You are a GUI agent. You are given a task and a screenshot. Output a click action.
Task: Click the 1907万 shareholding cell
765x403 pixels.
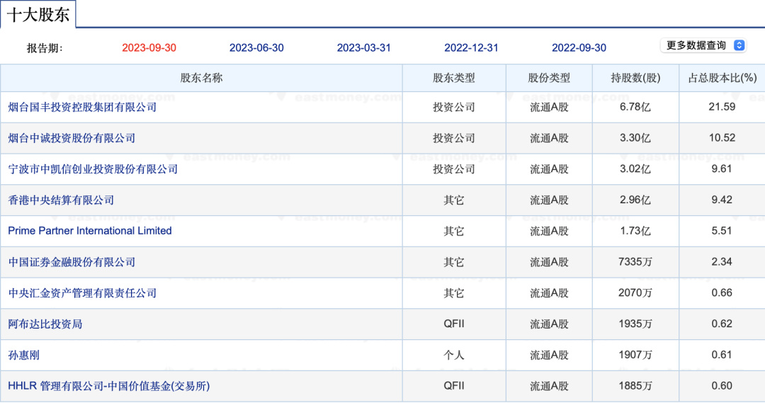click(635, 355)
